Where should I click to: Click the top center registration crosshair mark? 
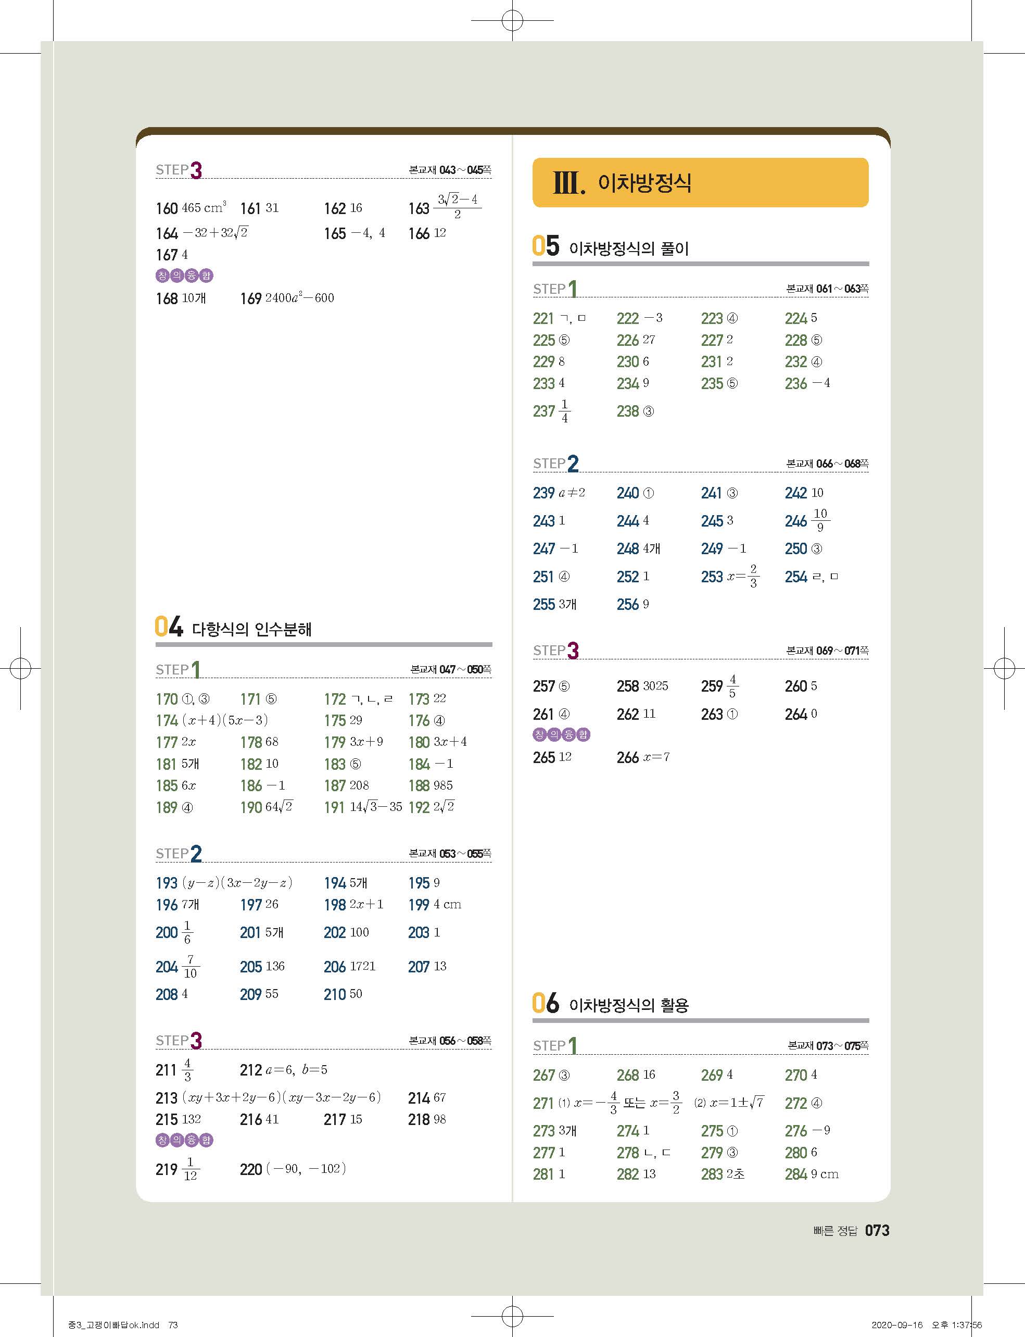512,21
